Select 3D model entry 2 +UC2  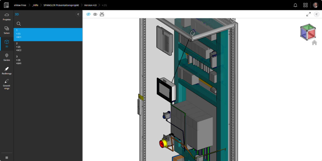tap(19, 47)
